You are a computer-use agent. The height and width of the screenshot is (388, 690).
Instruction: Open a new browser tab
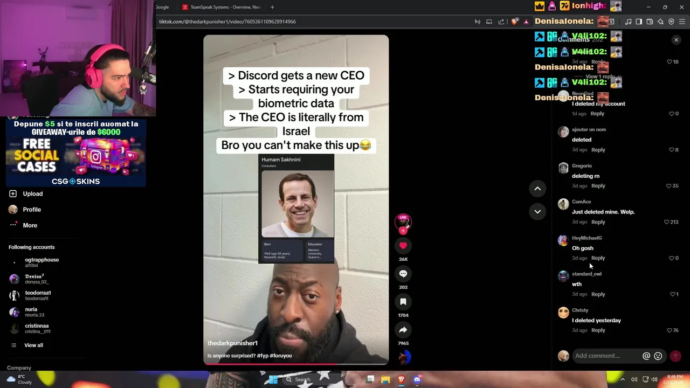tap(272, 7)
